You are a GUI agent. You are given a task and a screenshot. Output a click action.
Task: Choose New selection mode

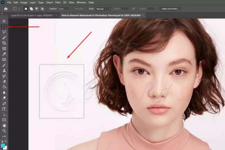point(26,9)
